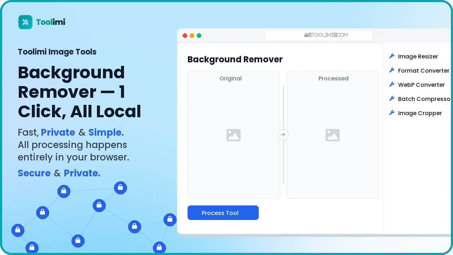Open the Format Converter tool link
The image size is (453, 255).
[424, 70]
